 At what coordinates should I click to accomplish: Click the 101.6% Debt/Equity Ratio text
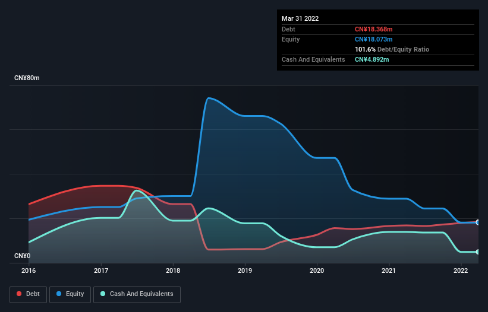392,49
